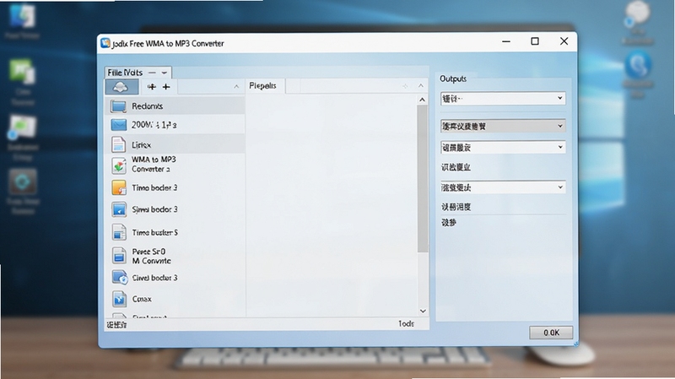Click the O.OK button
675x379 pixels.
(x=551, y=333)
